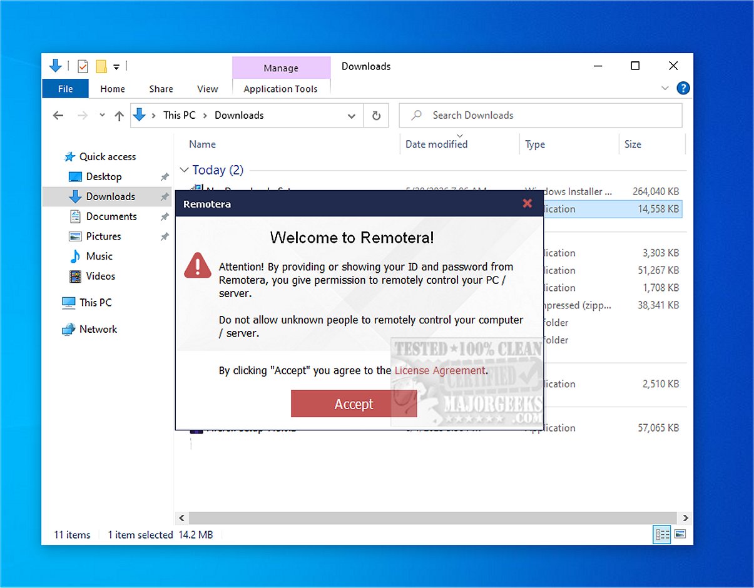Open recent locations dropdown arrow
Viewport: 754px width, 588px height.
pos(102,116)
